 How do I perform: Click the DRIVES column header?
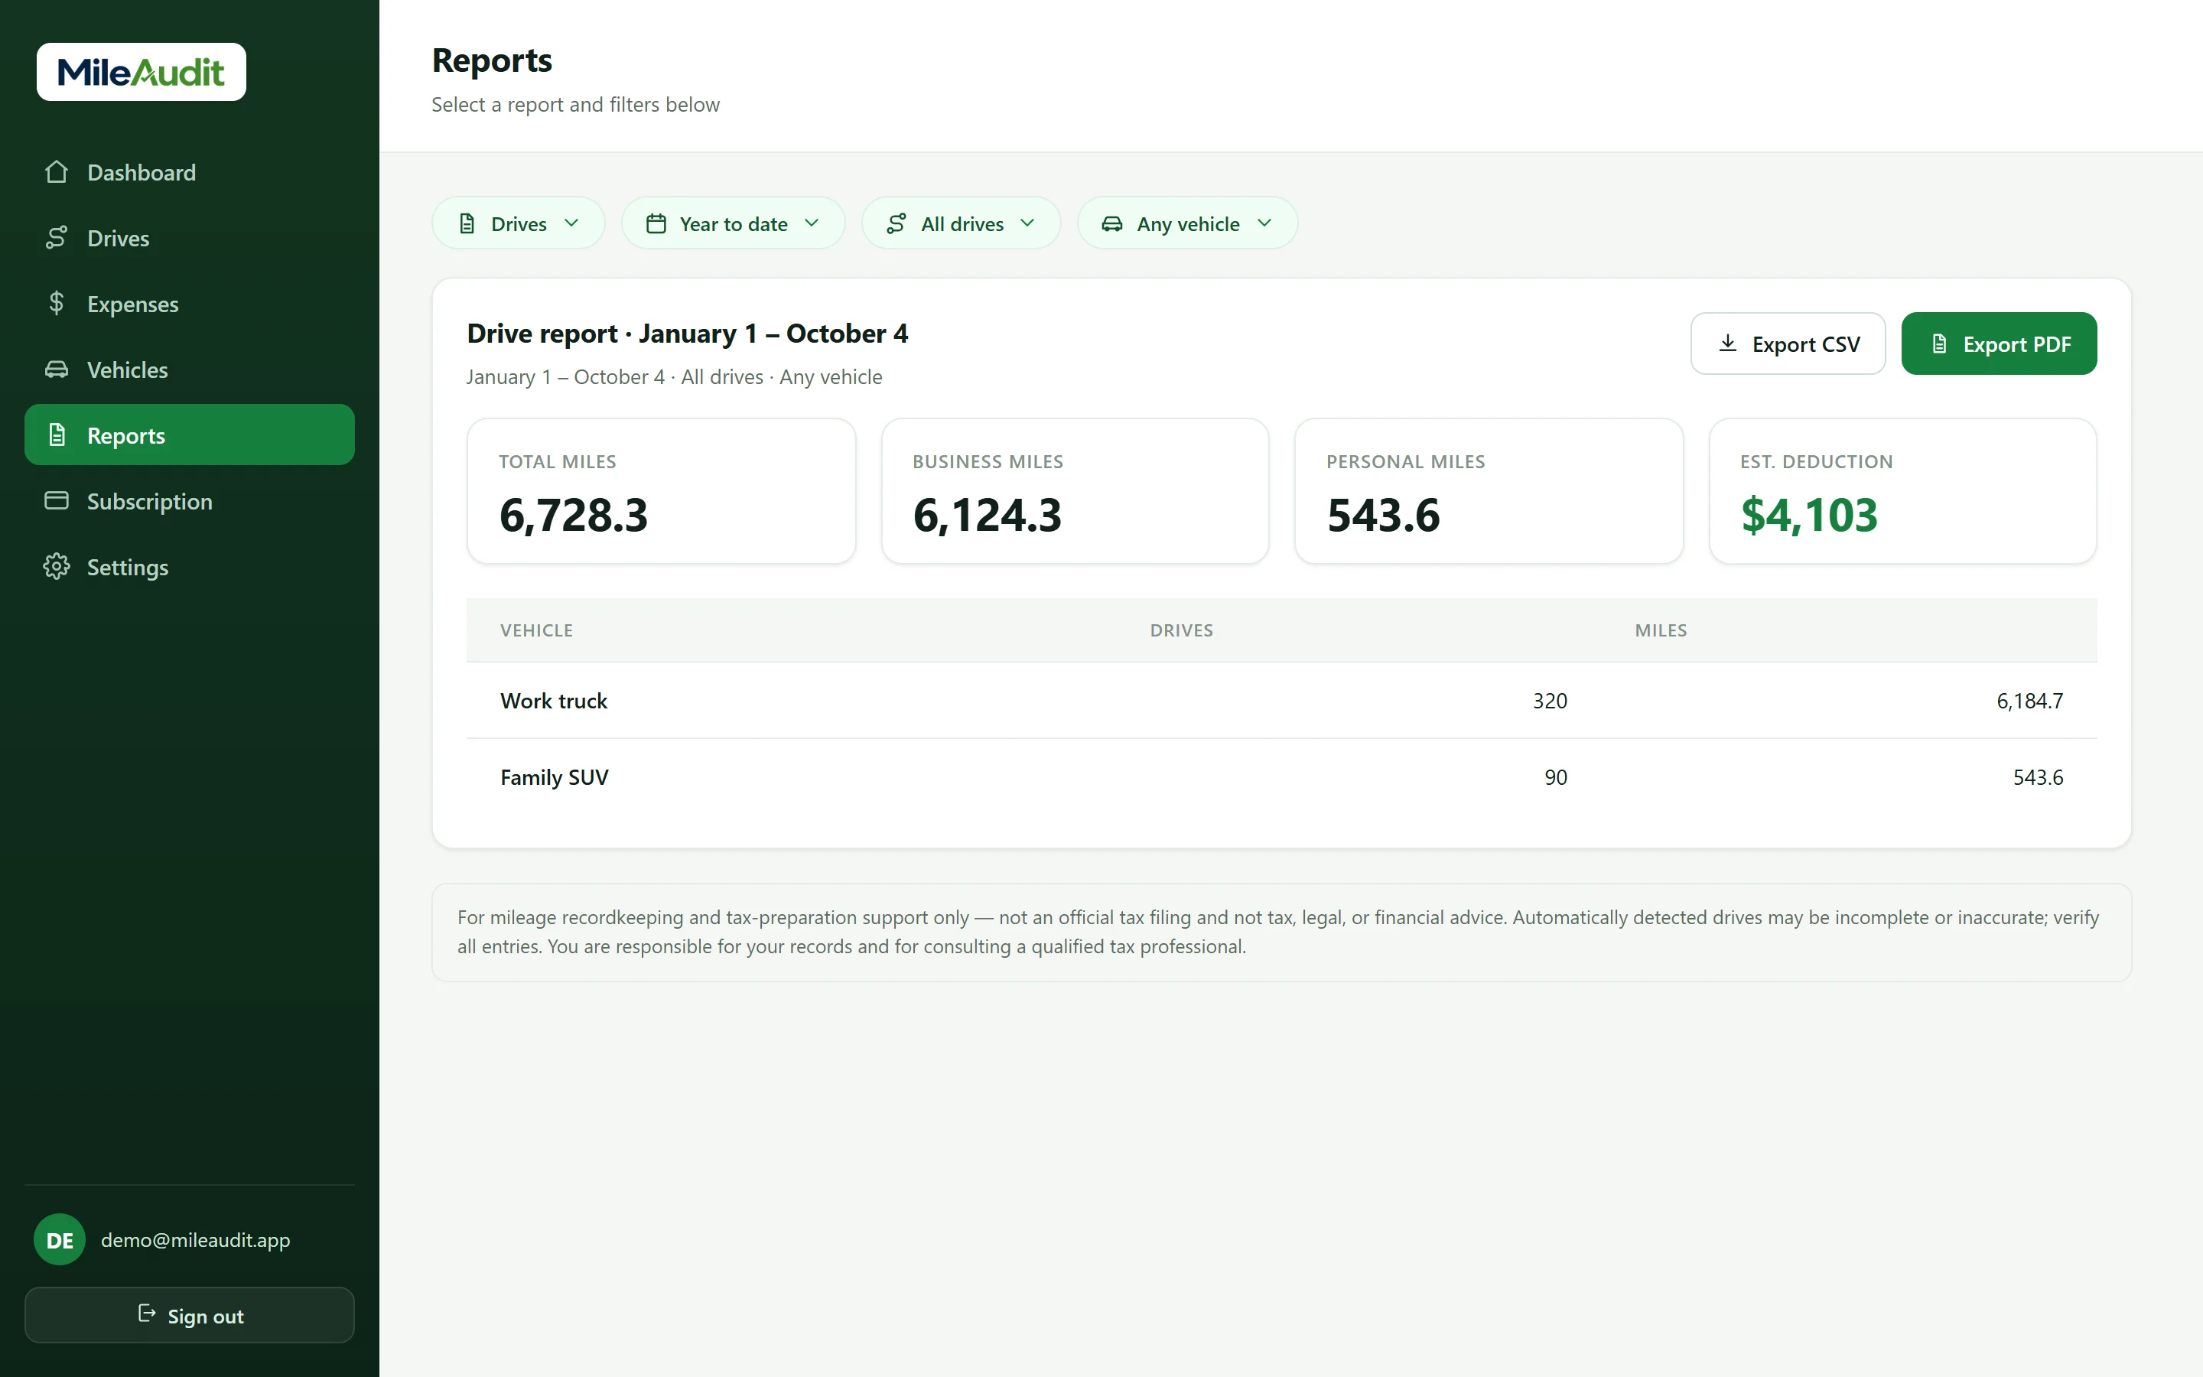(1182, 630)
